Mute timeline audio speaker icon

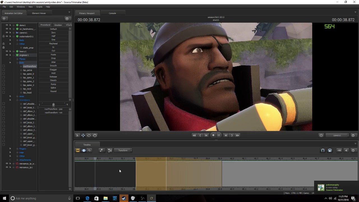346,150
